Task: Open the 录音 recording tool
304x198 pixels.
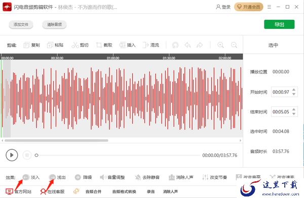Action: pos(150,191)
